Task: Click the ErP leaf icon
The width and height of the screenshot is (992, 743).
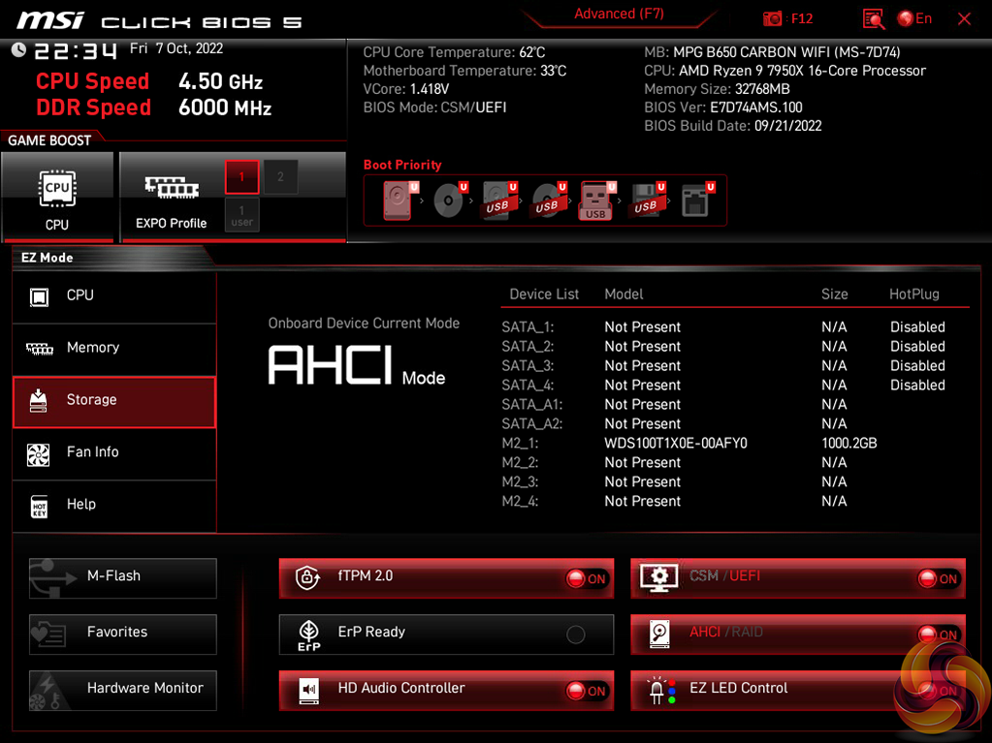Action: 308,635
